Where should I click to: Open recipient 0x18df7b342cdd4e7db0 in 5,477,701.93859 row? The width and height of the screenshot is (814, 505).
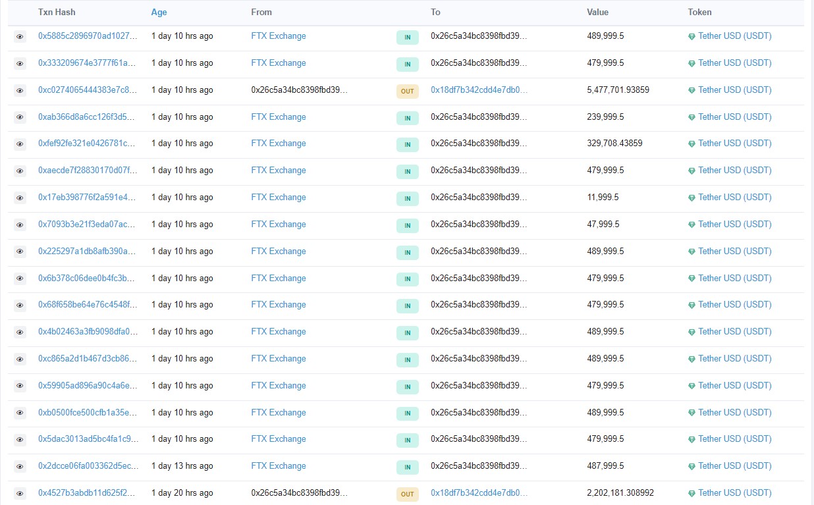[x=479, y=90]
